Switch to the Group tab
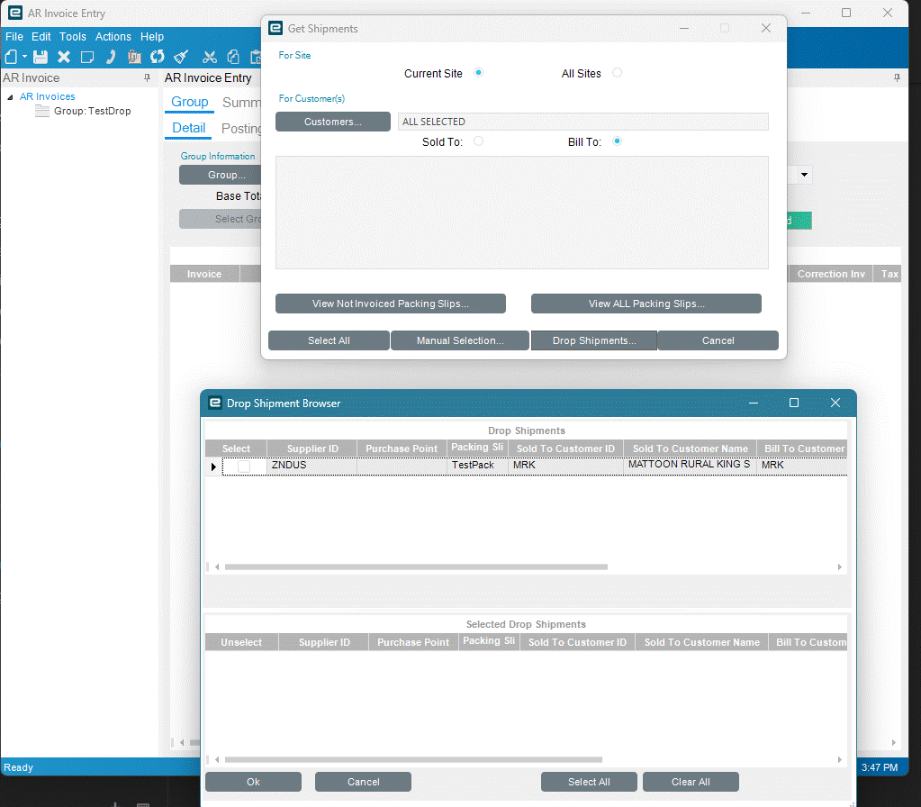Image resolution: width=921 pixels, height=807 pixels. (x=189, y=102)
